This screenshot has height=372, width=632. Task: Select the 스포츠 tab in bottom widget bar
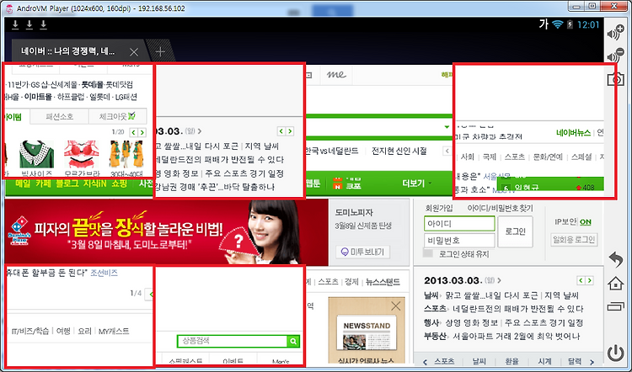pos(444,362)
